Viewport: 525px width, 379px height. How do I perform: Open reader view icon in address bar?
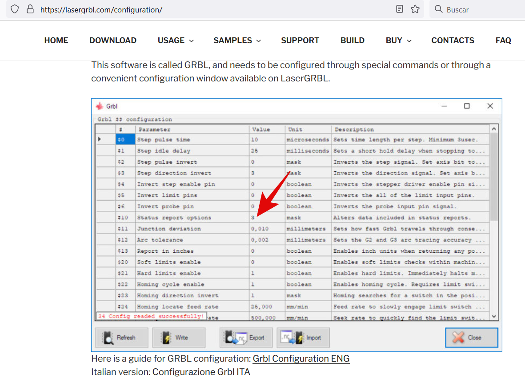coord(399,9)
